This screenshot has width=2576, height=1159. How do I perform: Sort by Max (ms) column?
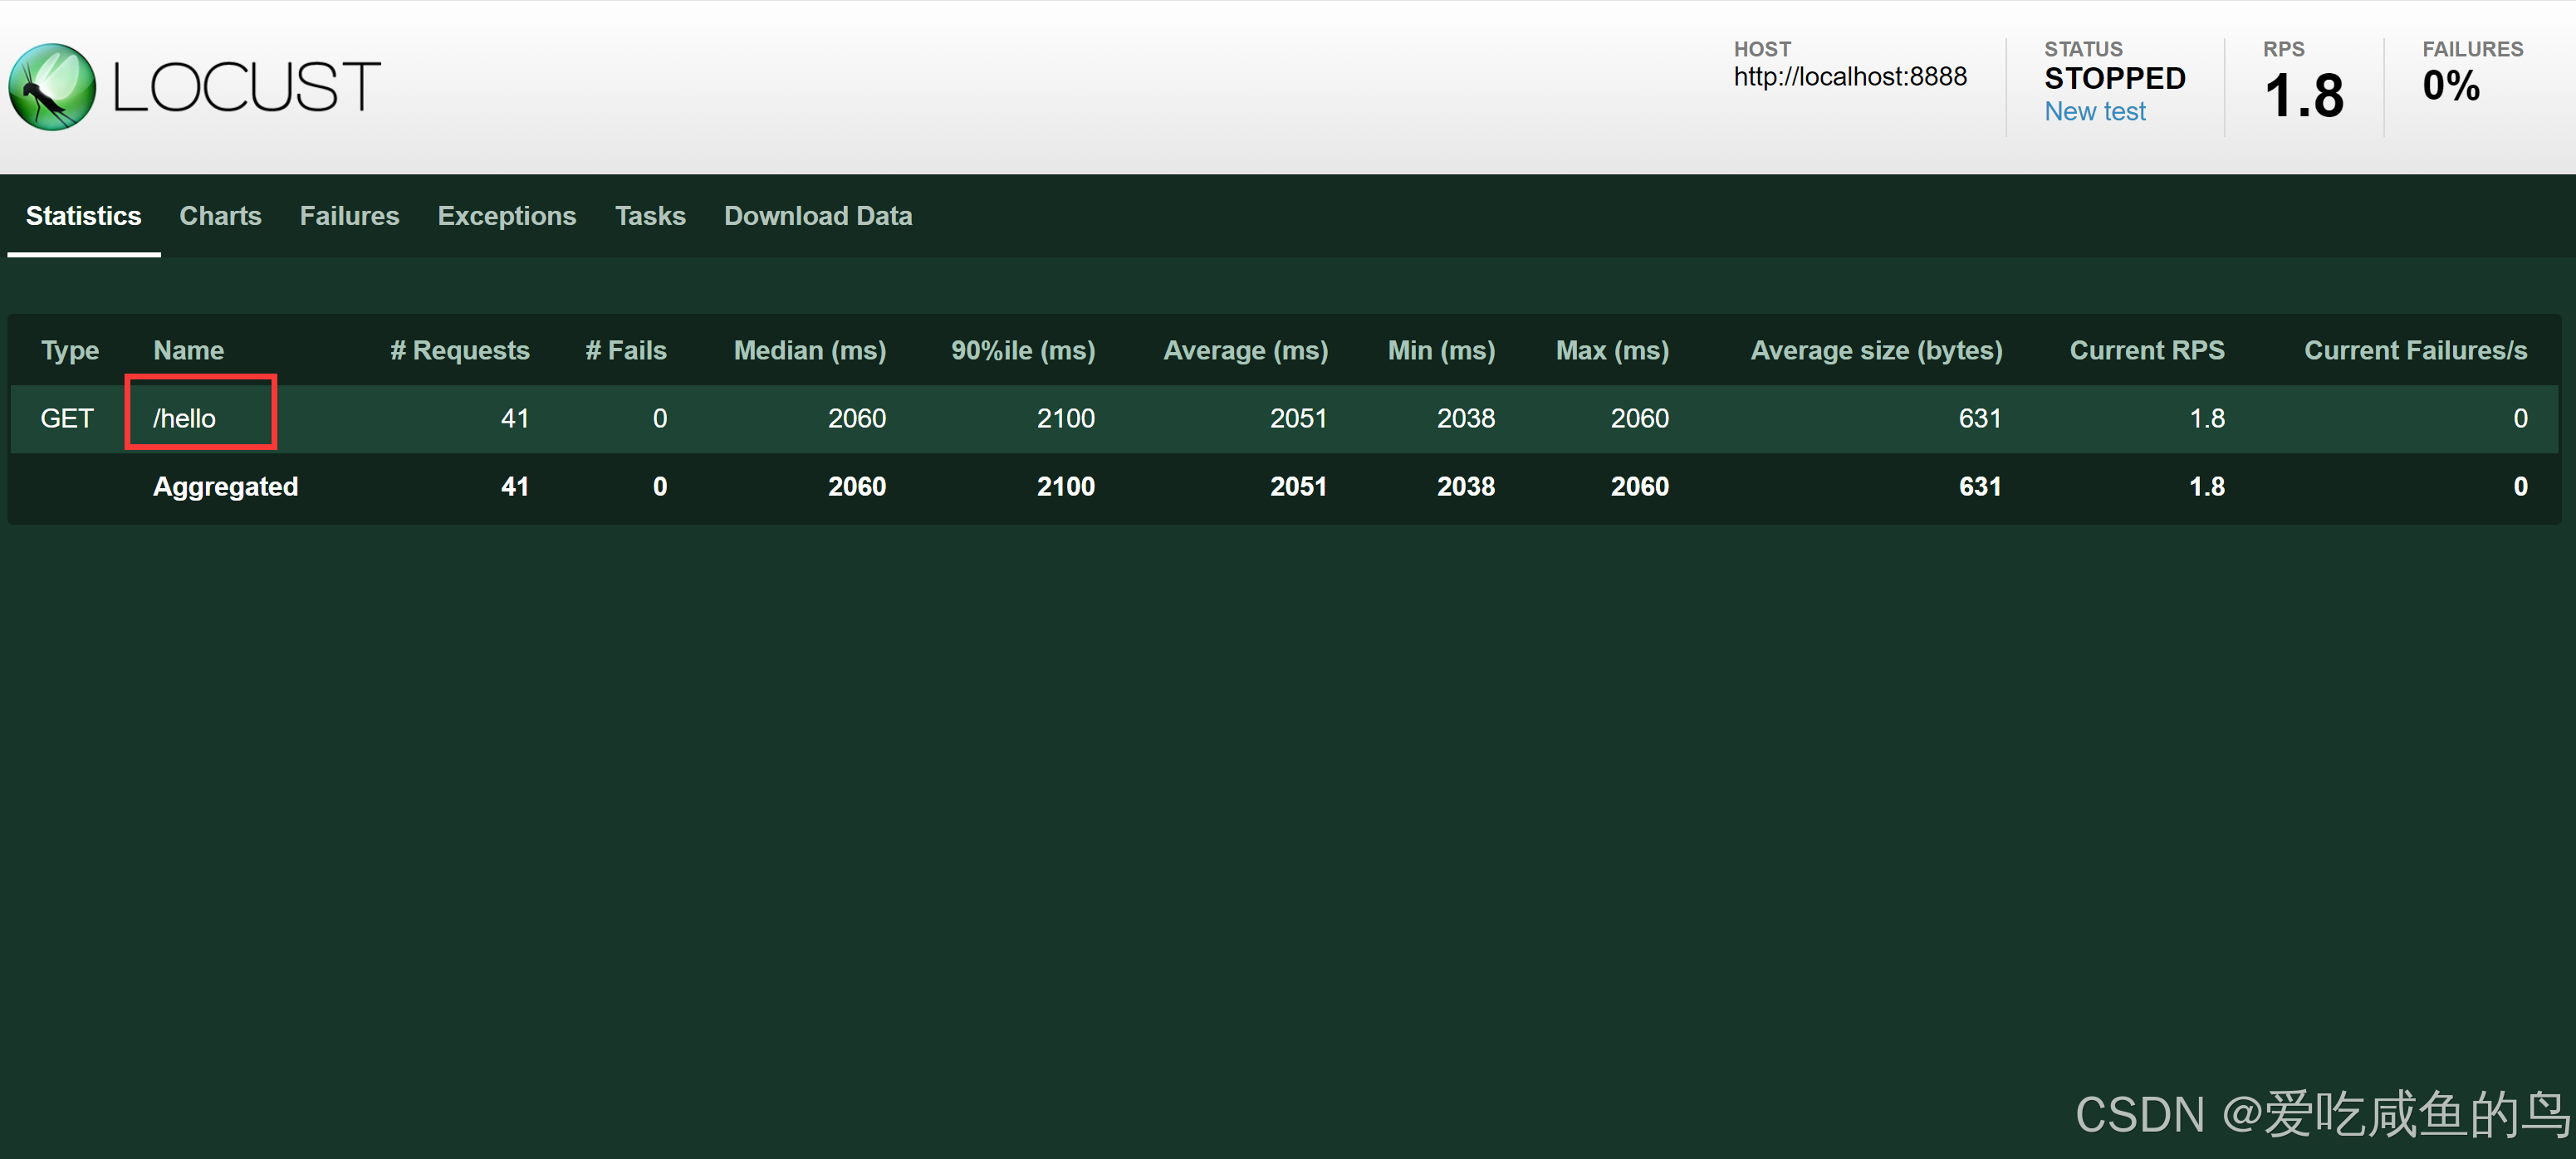pos(1611,351)
